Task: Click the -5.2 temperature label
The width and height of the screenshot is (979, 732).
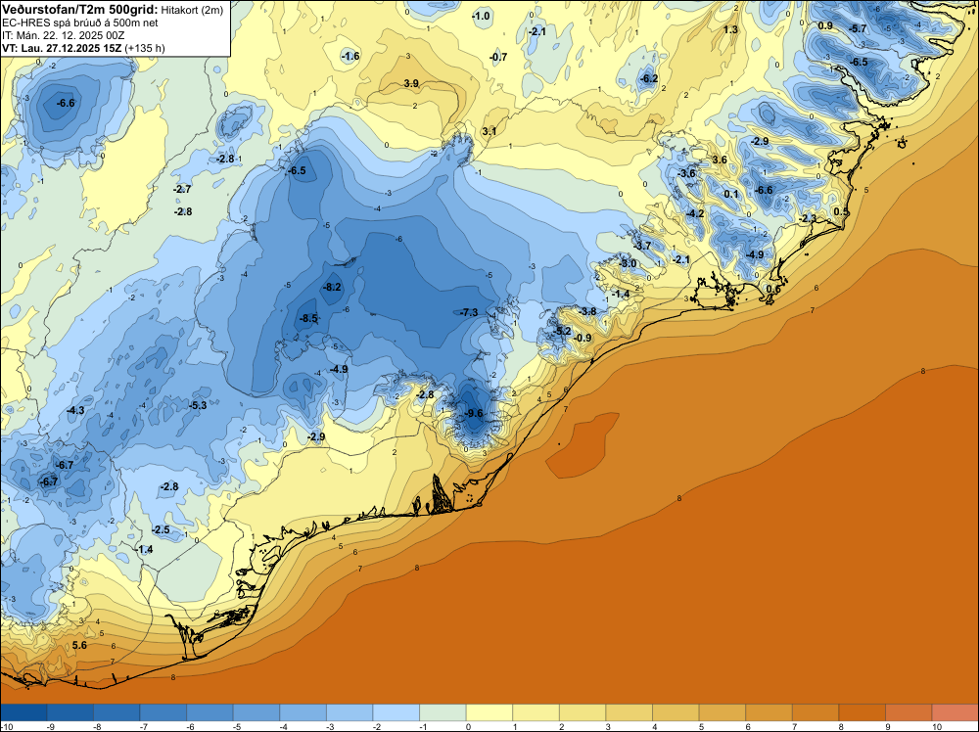Action: click(563, 331)
